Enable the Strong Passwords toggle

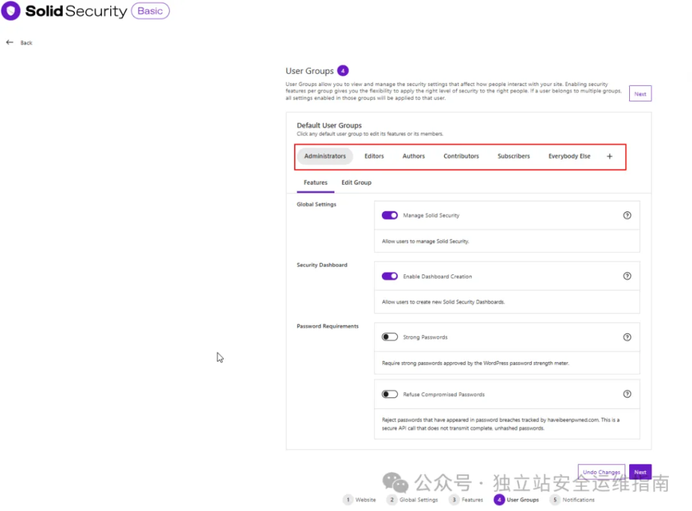tap(390, 337)
